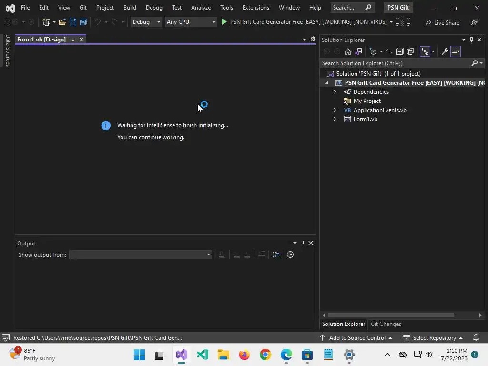Open the Any CPU platform dropdown
488x366 pixels.
(x=191, y=22)
